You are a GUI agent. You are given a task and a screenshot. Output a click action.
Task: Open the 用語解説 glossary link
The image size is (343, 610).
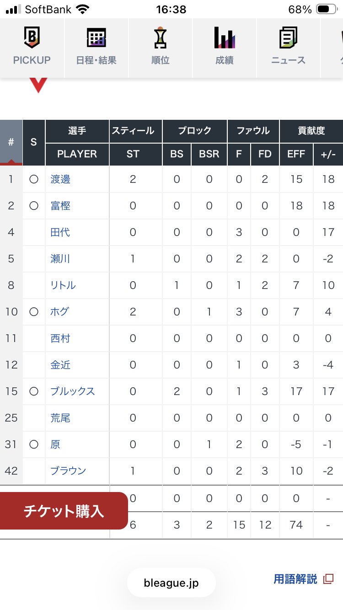pos(295,579)
